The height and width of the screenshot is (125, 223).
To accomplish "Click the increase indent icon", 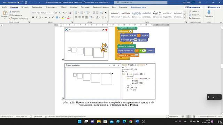I will pos(97,13).
